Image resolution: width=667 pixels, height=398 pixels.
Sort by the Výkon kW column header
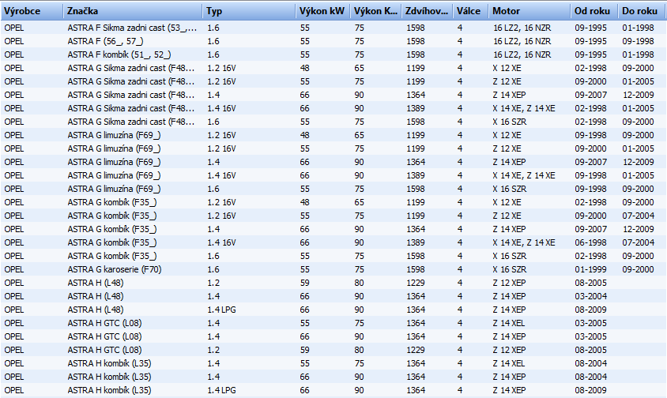[x=323, y=11]
